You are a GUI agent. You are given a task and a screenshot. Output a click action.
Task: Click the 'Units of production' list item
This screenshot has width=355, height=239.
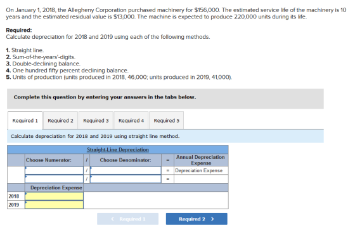(119, 77)
